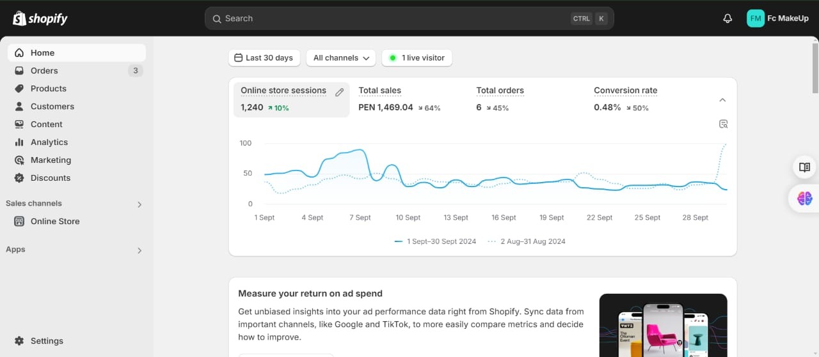Open the All channels dropdown

[341, 58]
